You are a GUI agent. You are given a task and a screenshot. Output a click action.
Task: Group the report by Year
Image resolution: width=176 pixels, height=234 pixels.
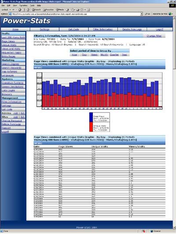(x=124, y=55)
